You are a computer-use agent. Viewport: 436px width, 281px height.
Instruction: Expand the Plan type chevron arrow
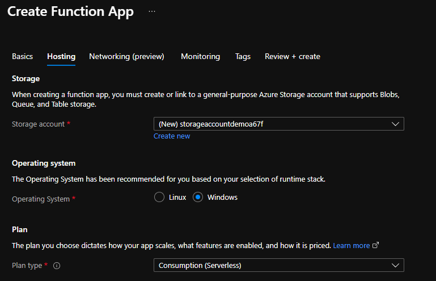click(x=395, y=265)
